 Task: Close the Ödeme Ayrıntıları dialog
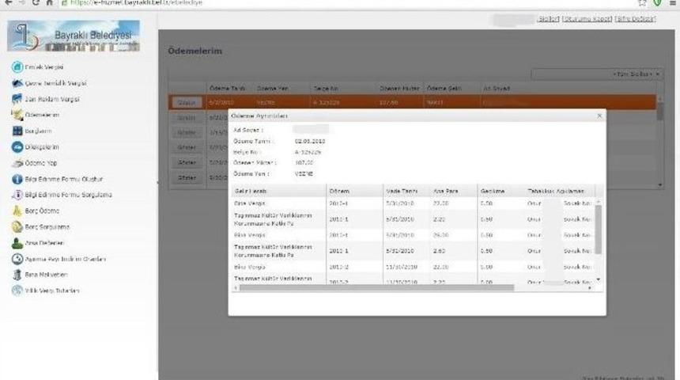click(x=599, y=116)
